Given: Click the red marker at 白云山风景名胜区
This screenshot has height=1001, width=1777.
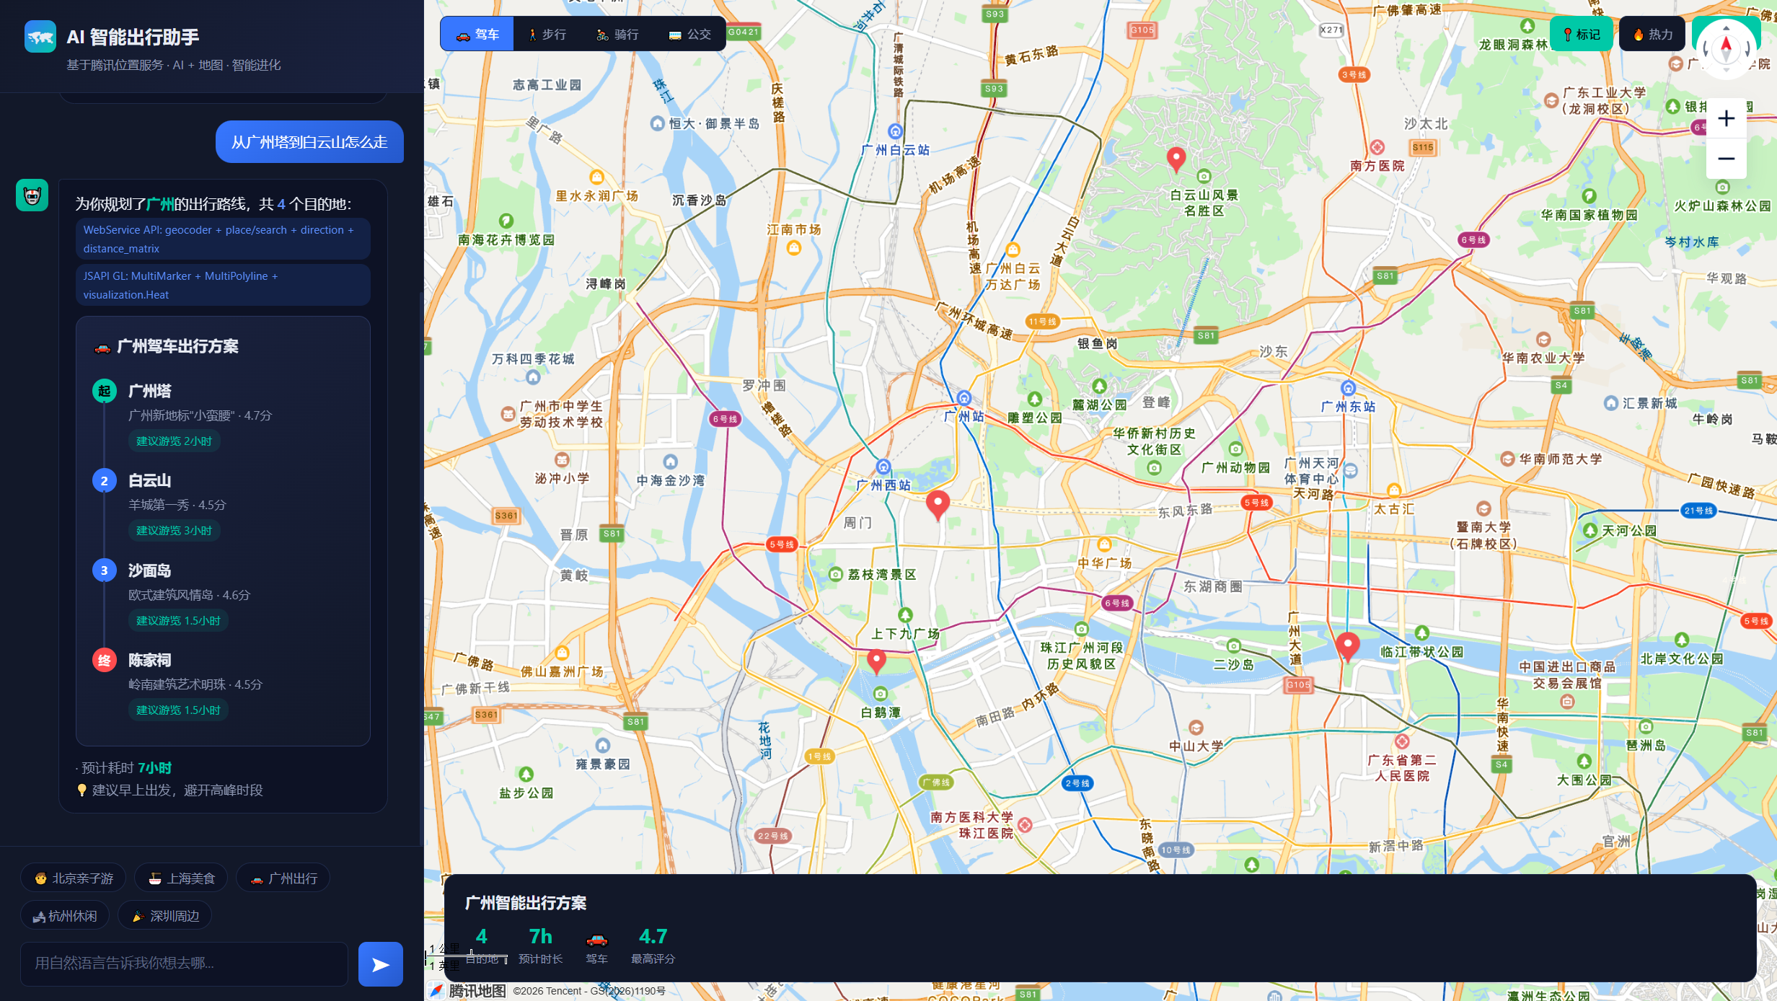Looking at the screenshot, I should pos(1176,160).
